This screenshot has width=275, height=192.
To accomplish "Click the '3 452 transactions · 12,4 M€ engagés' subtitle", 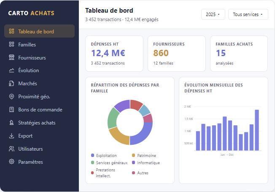I will tap(122, 19).
